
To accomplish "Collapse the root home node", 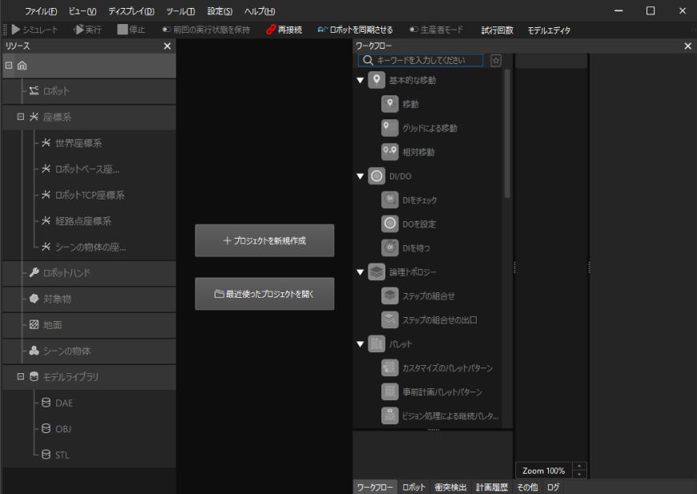I will [x=9, y=66].
